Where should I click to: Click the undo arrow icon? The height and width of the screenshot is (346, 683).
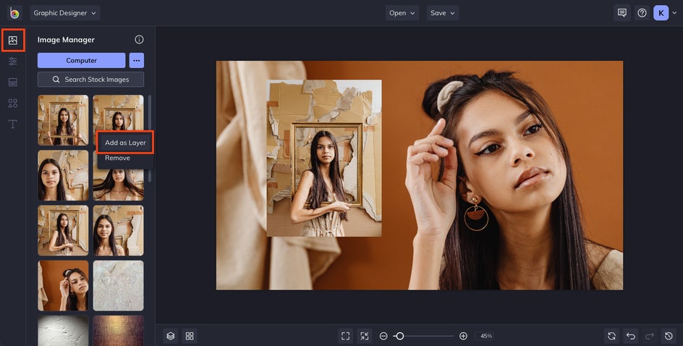(x=631, y=336)
